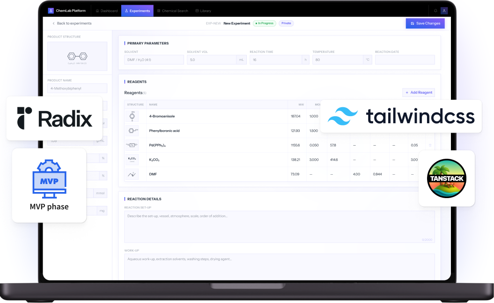Screen dimensions: 494x303
Task: Click into the Work-Up text area
Action: pyautogui.click(x=280, y=267)
